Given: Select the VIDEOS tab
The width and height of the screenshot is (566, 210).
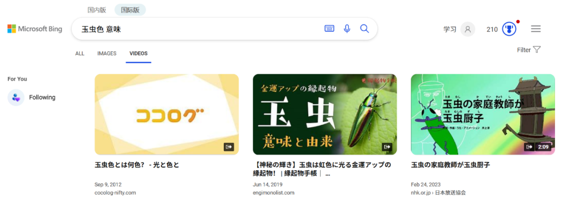Looking at the screenshot, I should pos(138,53).
